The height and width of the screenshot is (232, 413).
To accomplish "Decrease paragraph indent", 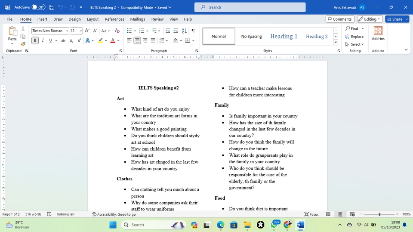I will tap(167, 31).
